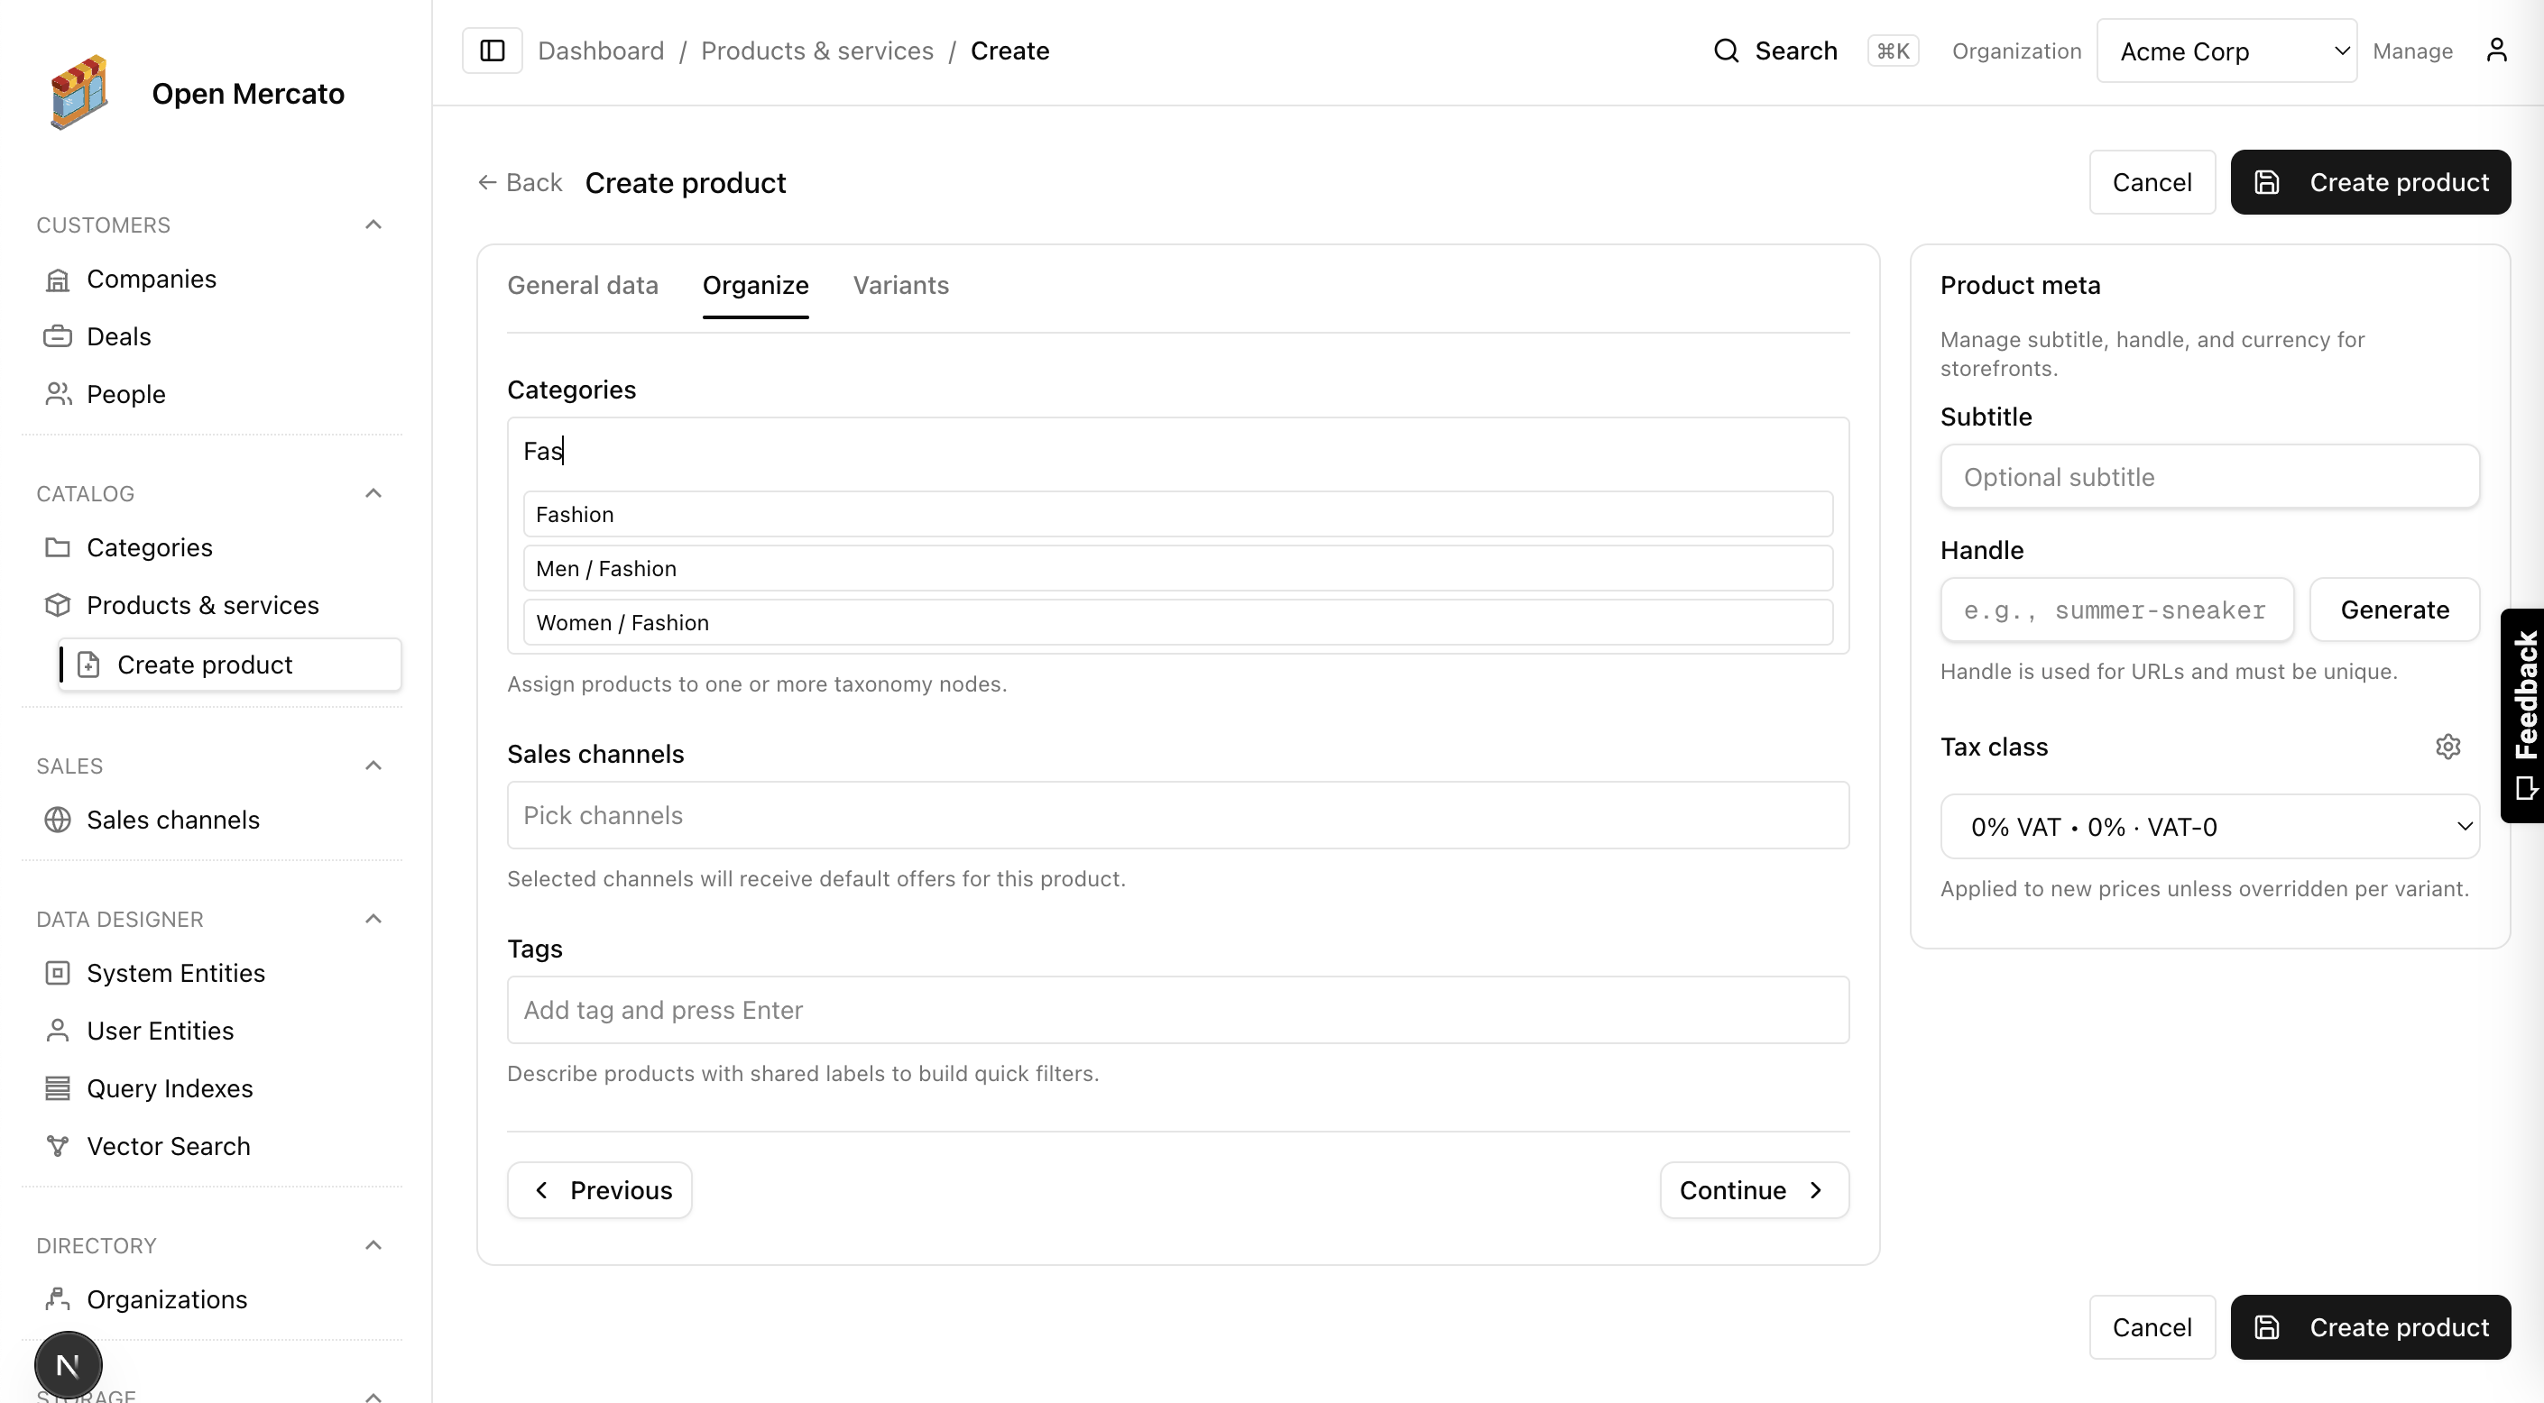This screenshot has width=2544, height=1403.
Task: Click the Tax class settings gear
Action: pos(2448,747)
